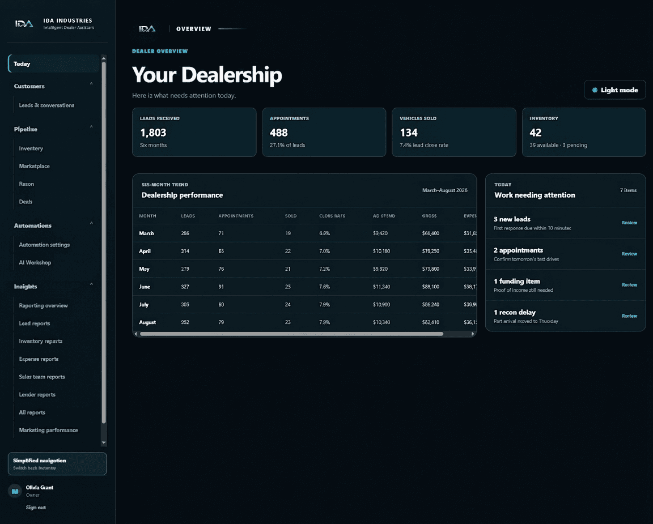Review the 1 recon delay item

coord(629,316)
